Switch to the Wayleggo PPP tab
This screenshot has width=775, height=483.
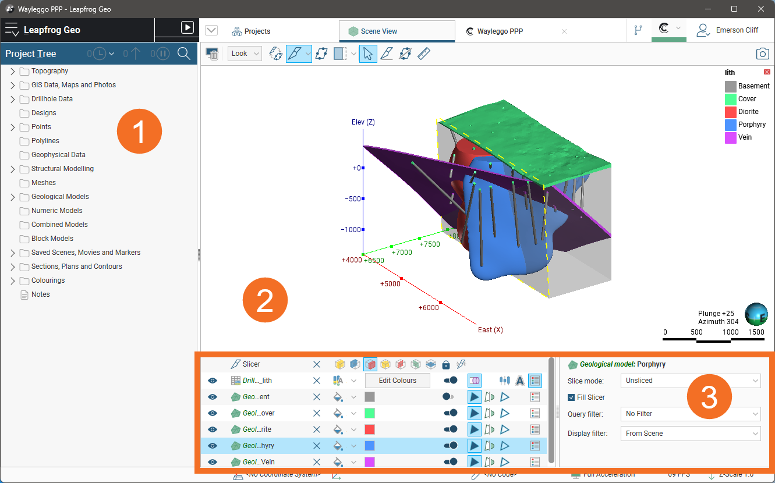coord(500,31)
